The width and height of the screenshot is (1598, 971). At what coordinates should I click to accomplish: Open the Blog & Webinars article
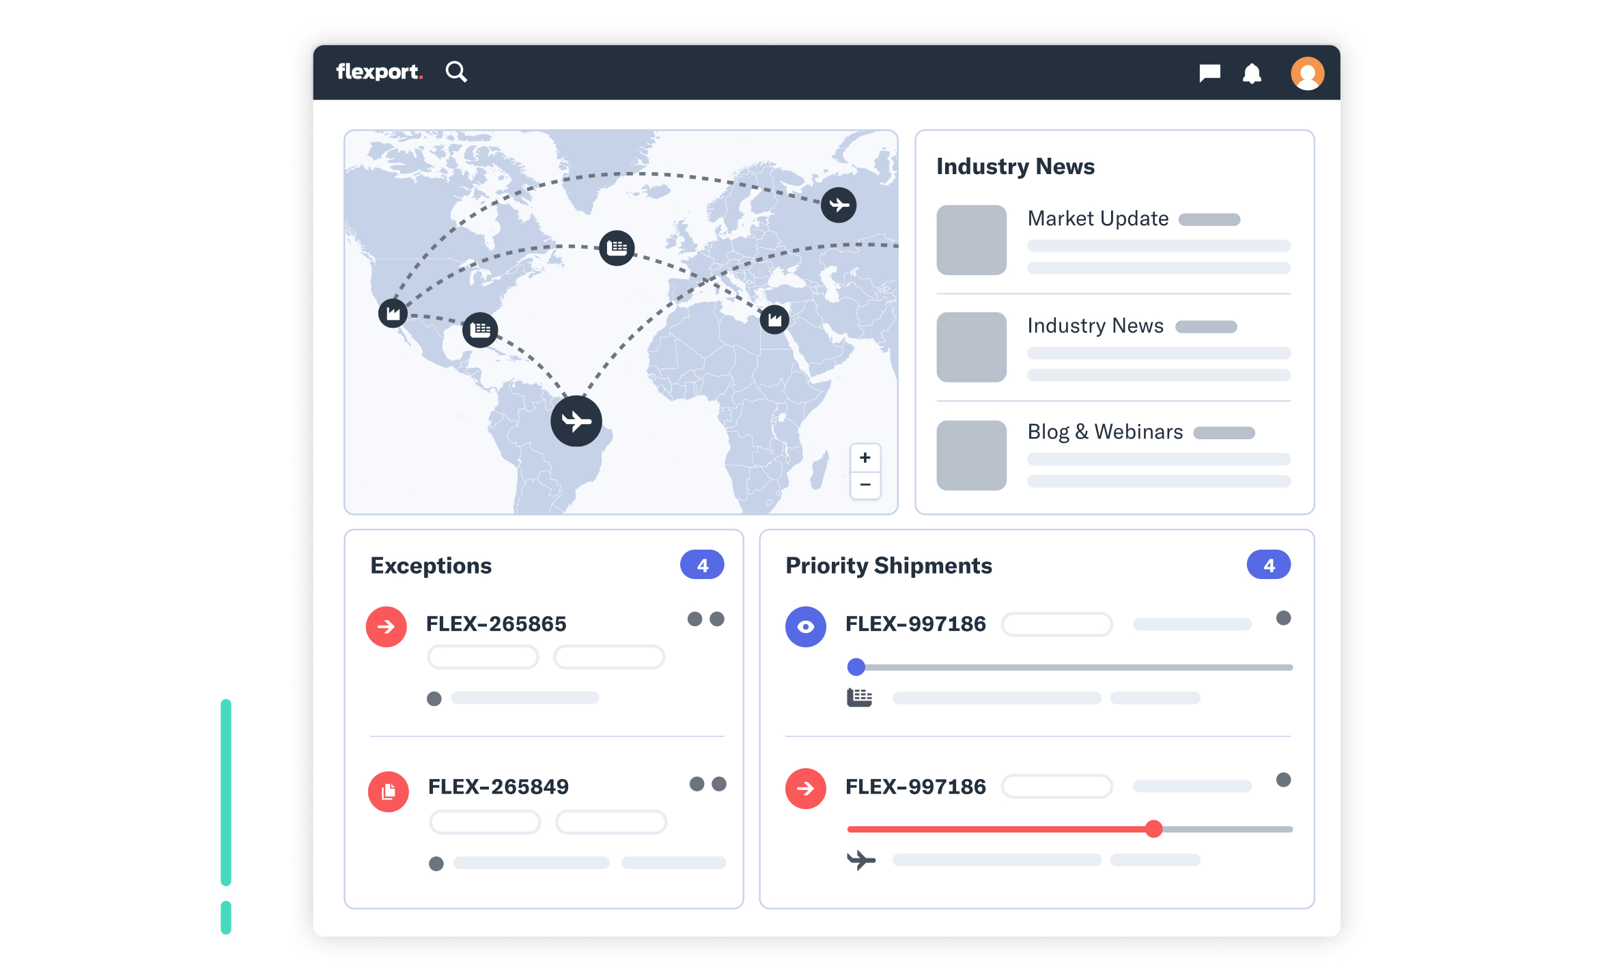point(1104,432)
